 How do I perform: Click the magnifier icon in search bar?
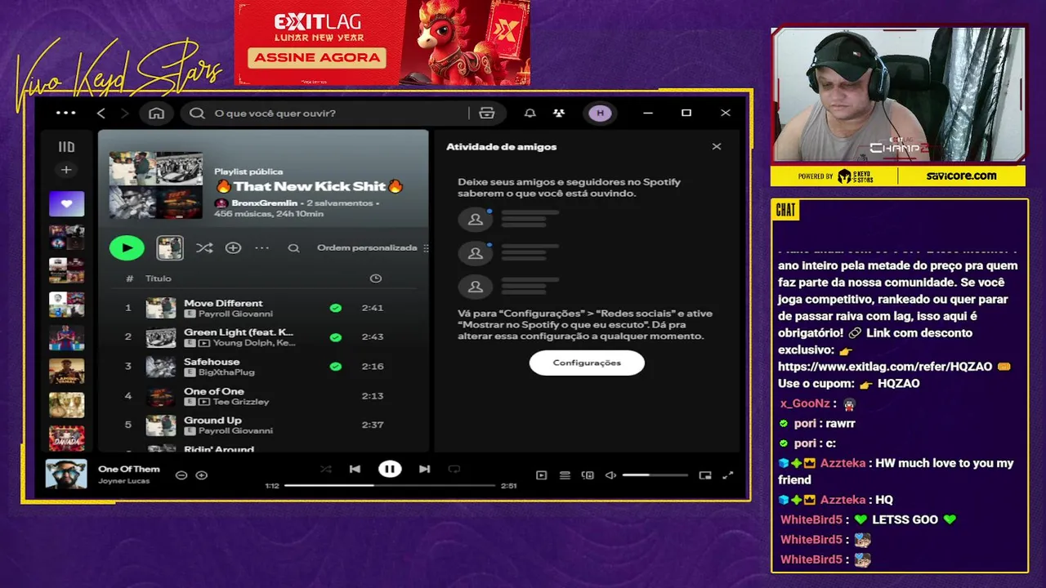[x=197, y=113]
